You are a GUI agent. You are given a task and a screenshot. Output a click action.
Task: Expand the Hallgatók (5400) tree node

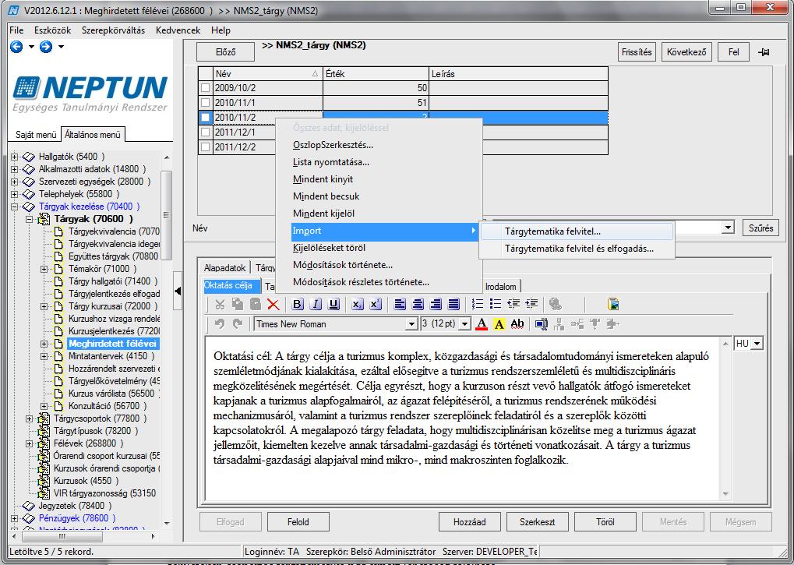tap(15, 157)
